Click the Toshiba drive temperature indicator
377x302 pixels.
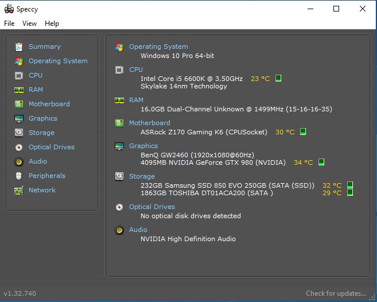[349, 193]
